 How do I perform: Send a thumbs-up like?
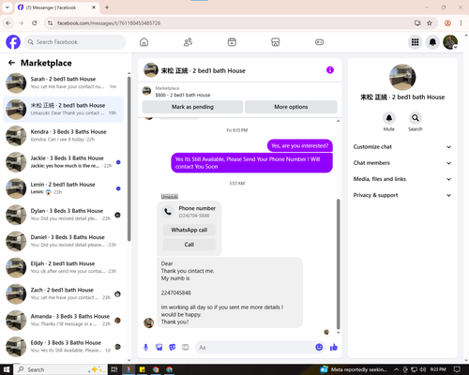(334, 347)
